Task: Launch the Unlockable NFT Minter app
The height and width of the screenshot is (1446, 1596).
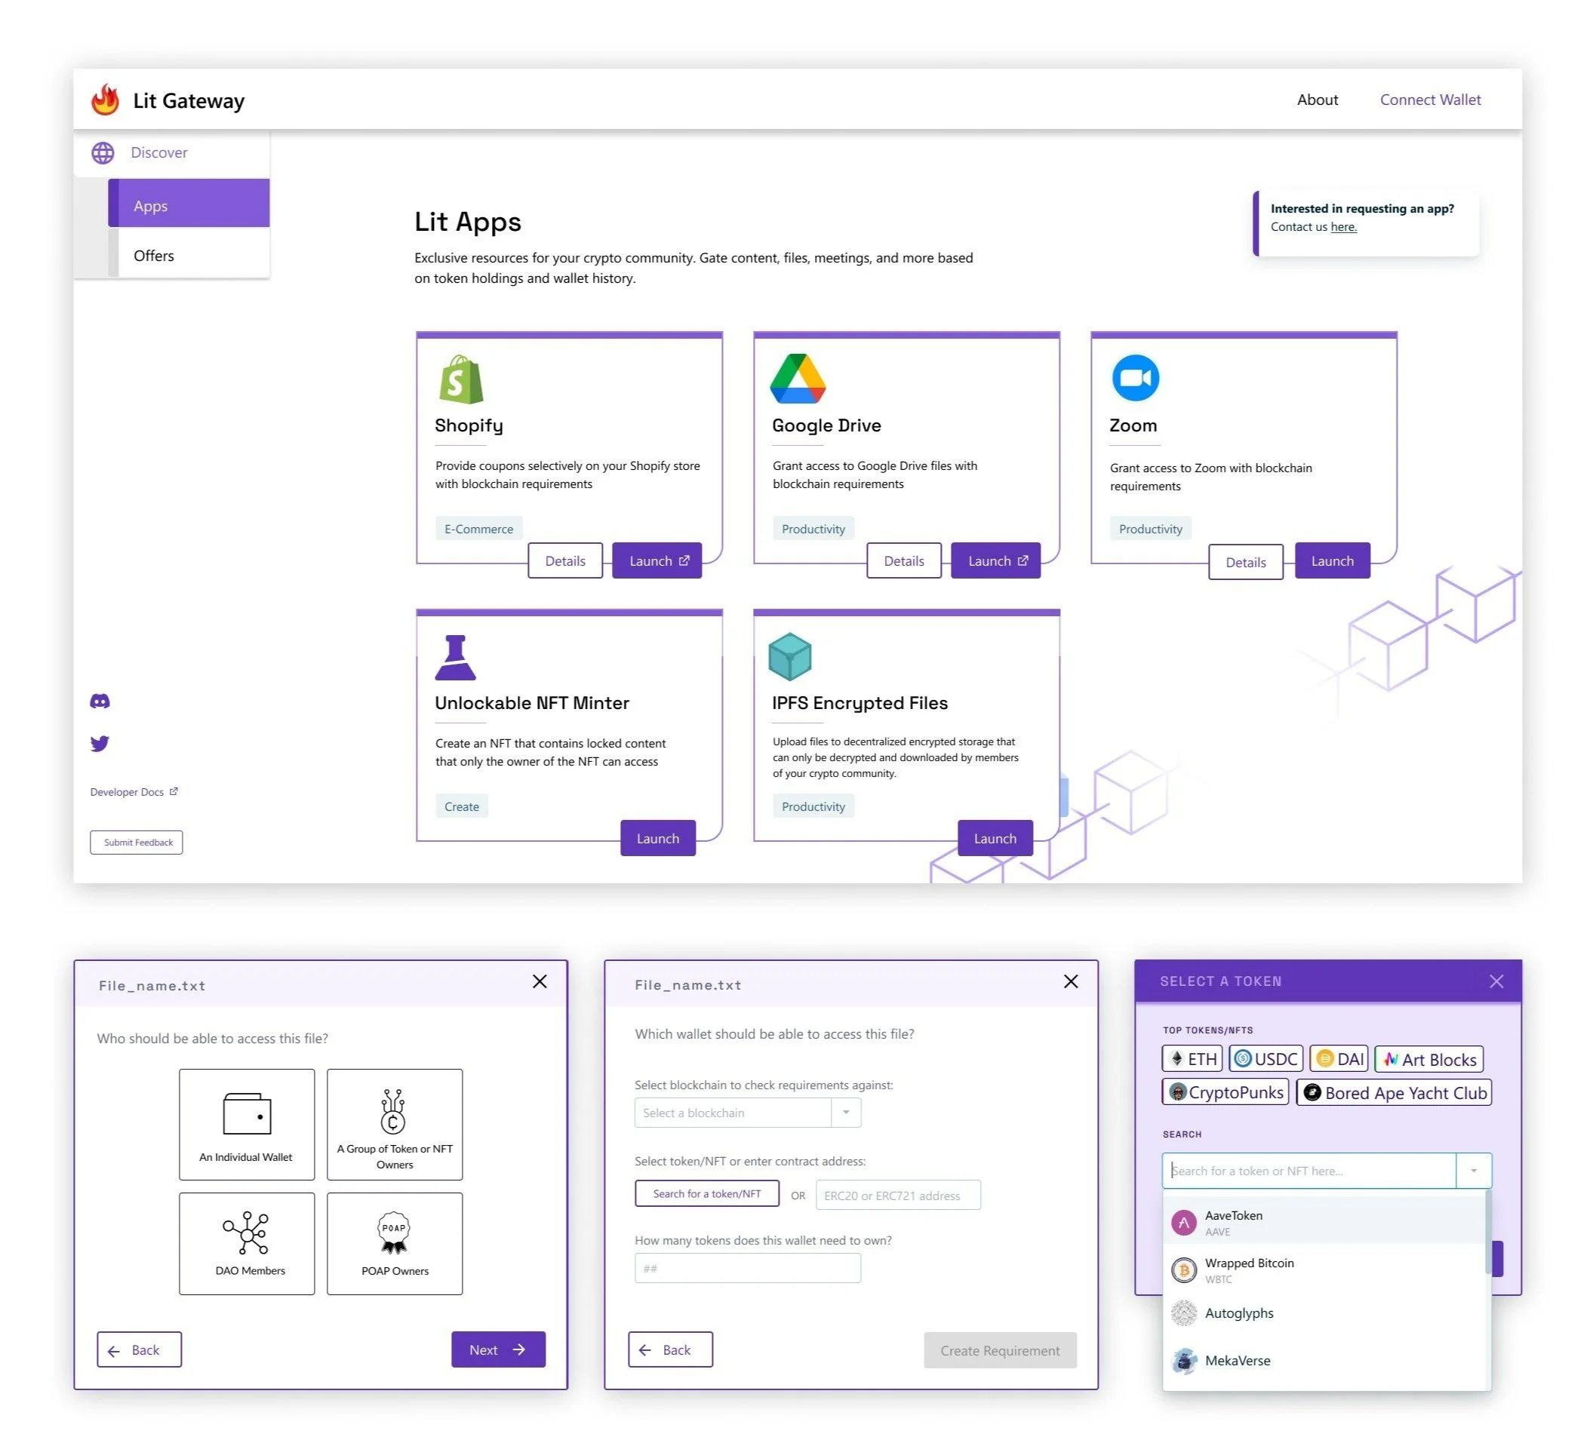Action: tap(657, 838)
